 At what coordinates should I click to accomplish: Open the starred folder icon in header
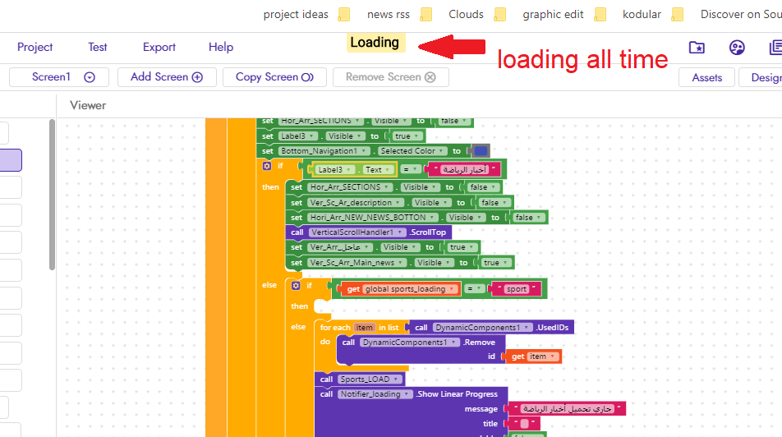point(697,48)
